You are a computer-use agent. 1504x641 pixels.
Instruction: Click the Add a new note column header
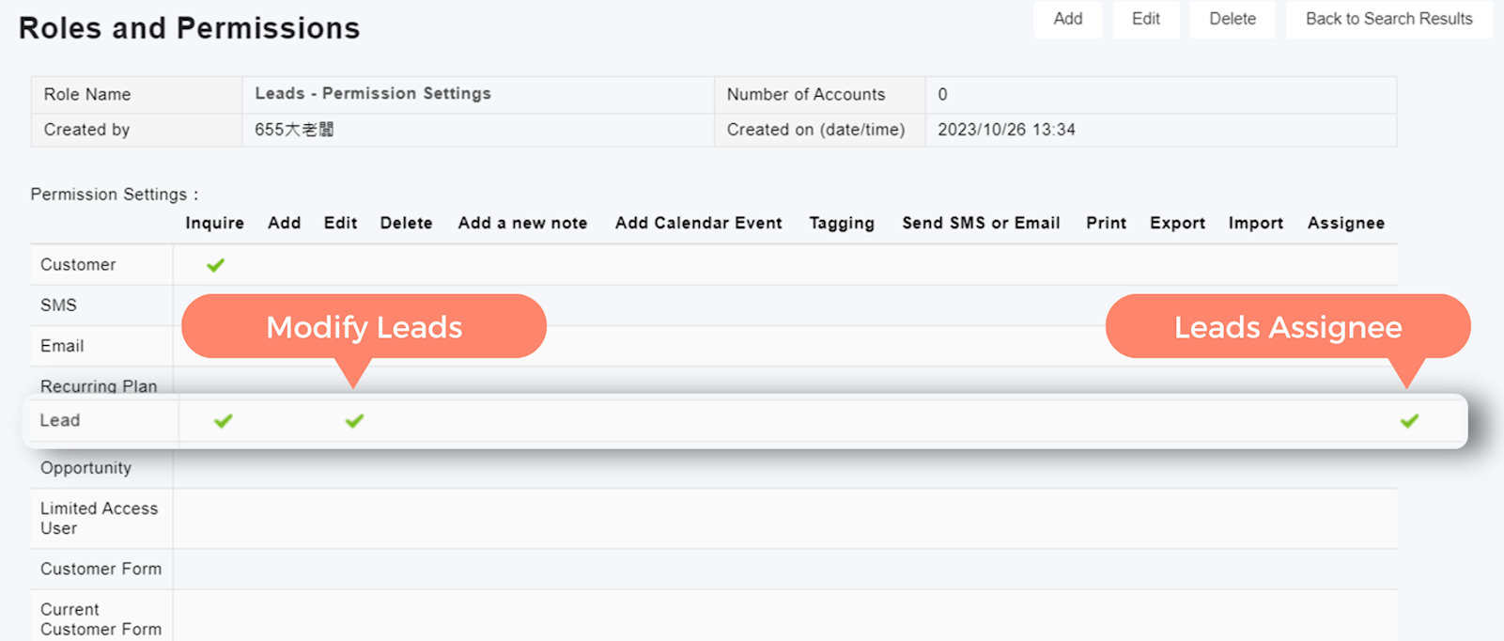[522, 223]
